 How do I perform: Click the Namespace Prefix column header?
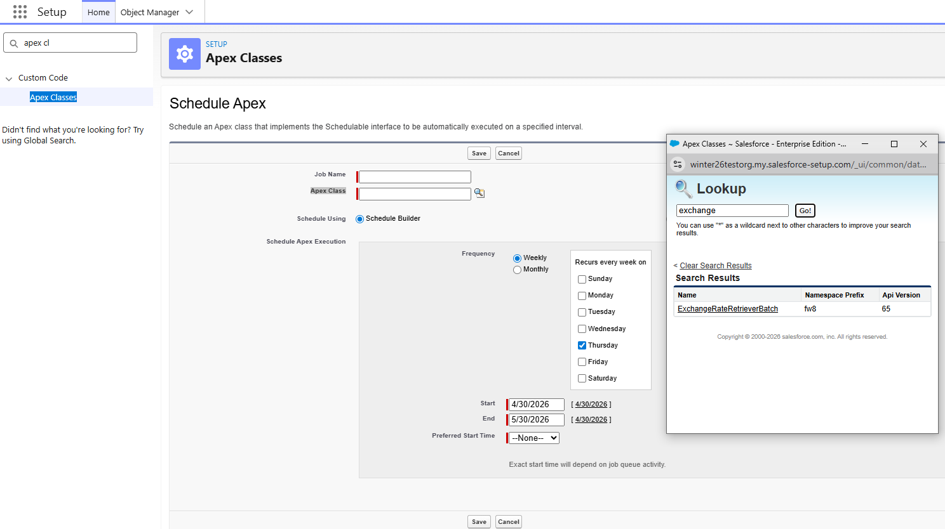834,295
